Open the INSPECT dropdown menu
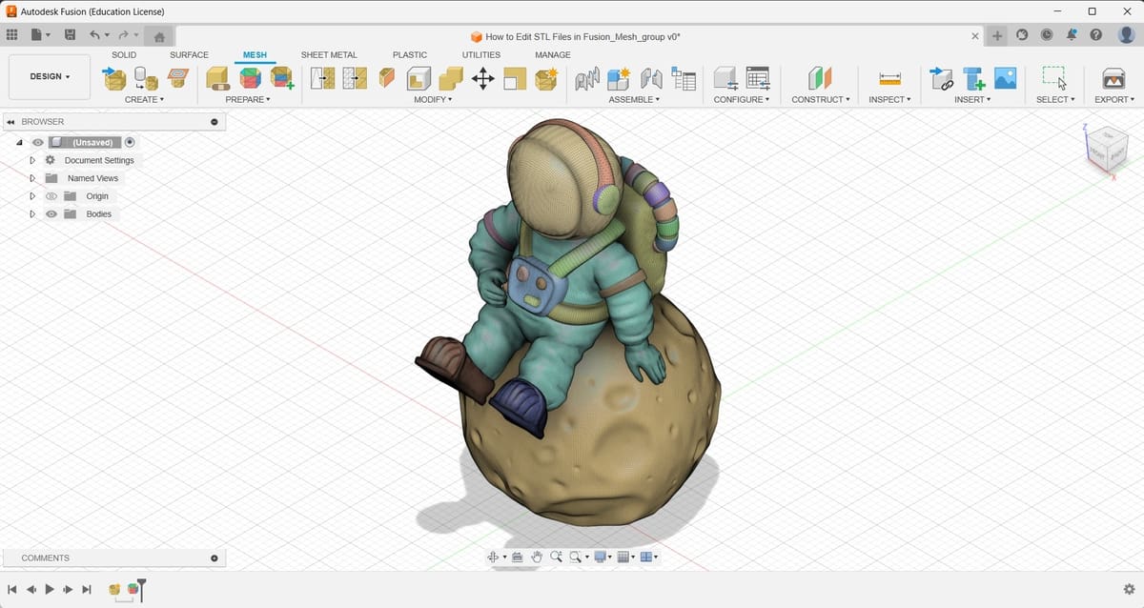Viewport: 1144px width, 608px height. pos(889,99)
